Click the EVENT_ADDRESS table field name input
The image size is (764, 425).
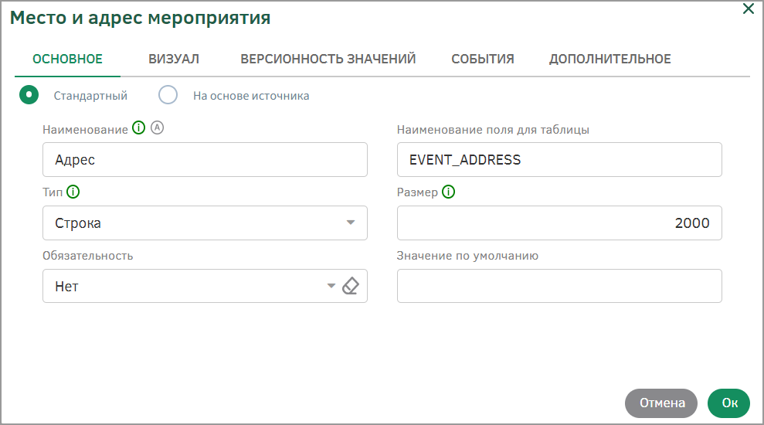pos(559,159)
